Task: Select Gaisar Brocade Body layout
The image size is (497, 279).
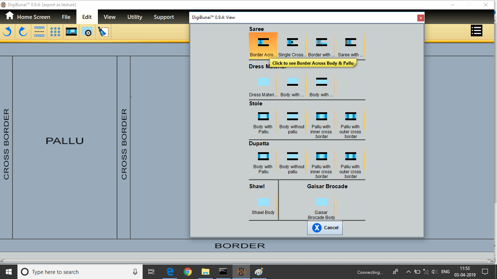Action: coord(321,207)
